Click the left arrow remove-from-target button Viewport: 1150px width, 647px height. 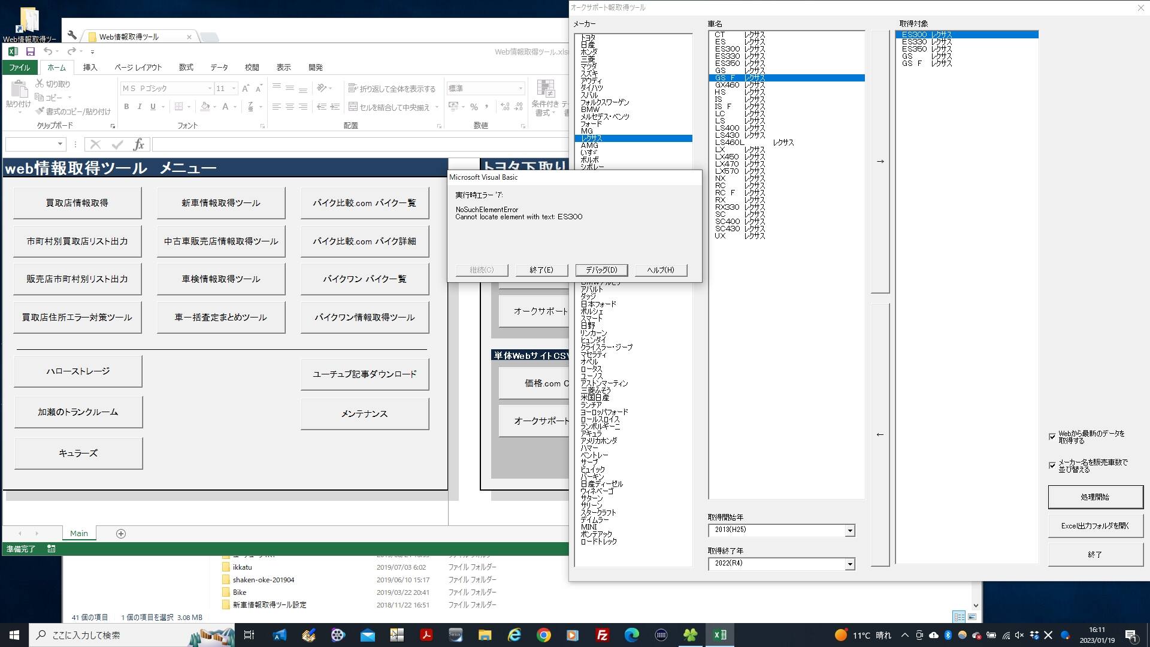click(880, 434)
